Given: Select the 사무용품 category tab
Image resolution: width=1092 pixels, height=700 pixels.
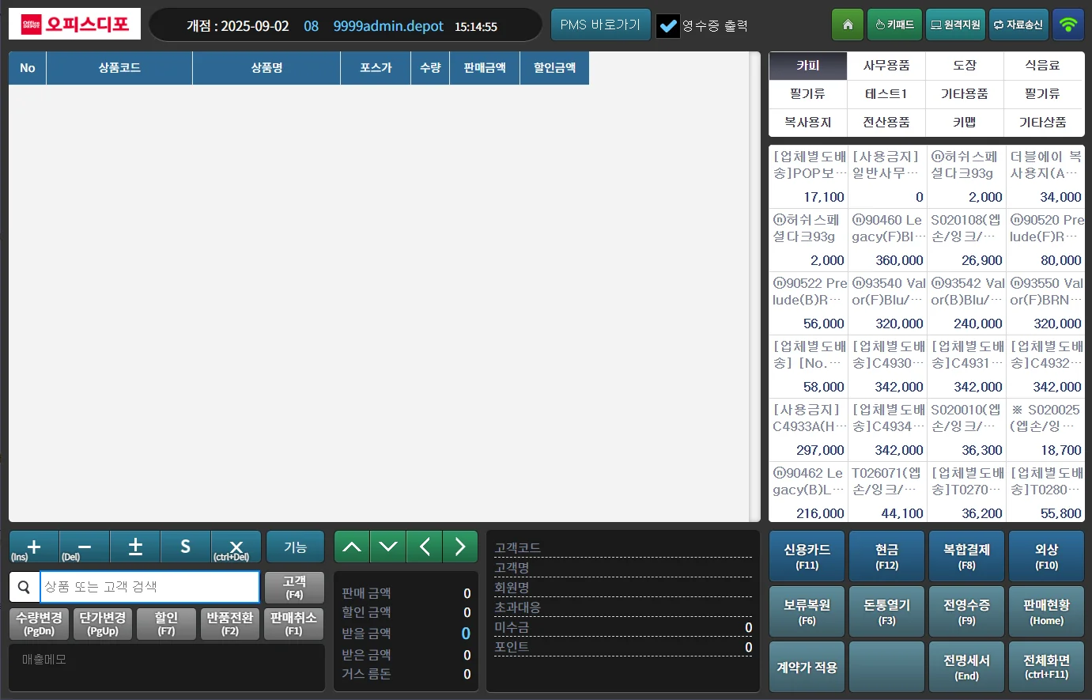Looking at the screenshot, I should tap(886, 66).
